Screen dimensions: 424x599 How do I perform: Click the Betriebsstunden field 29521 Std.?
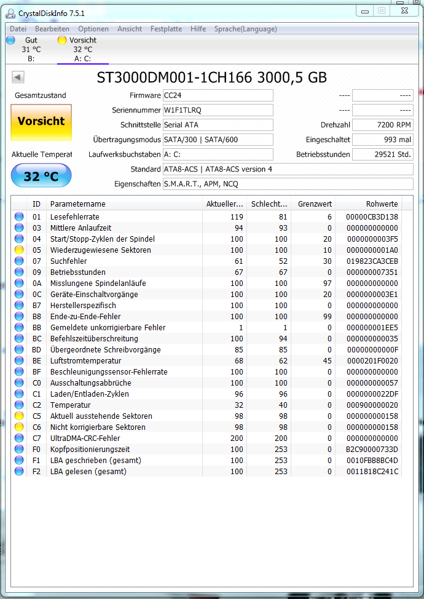pos(382,154)
